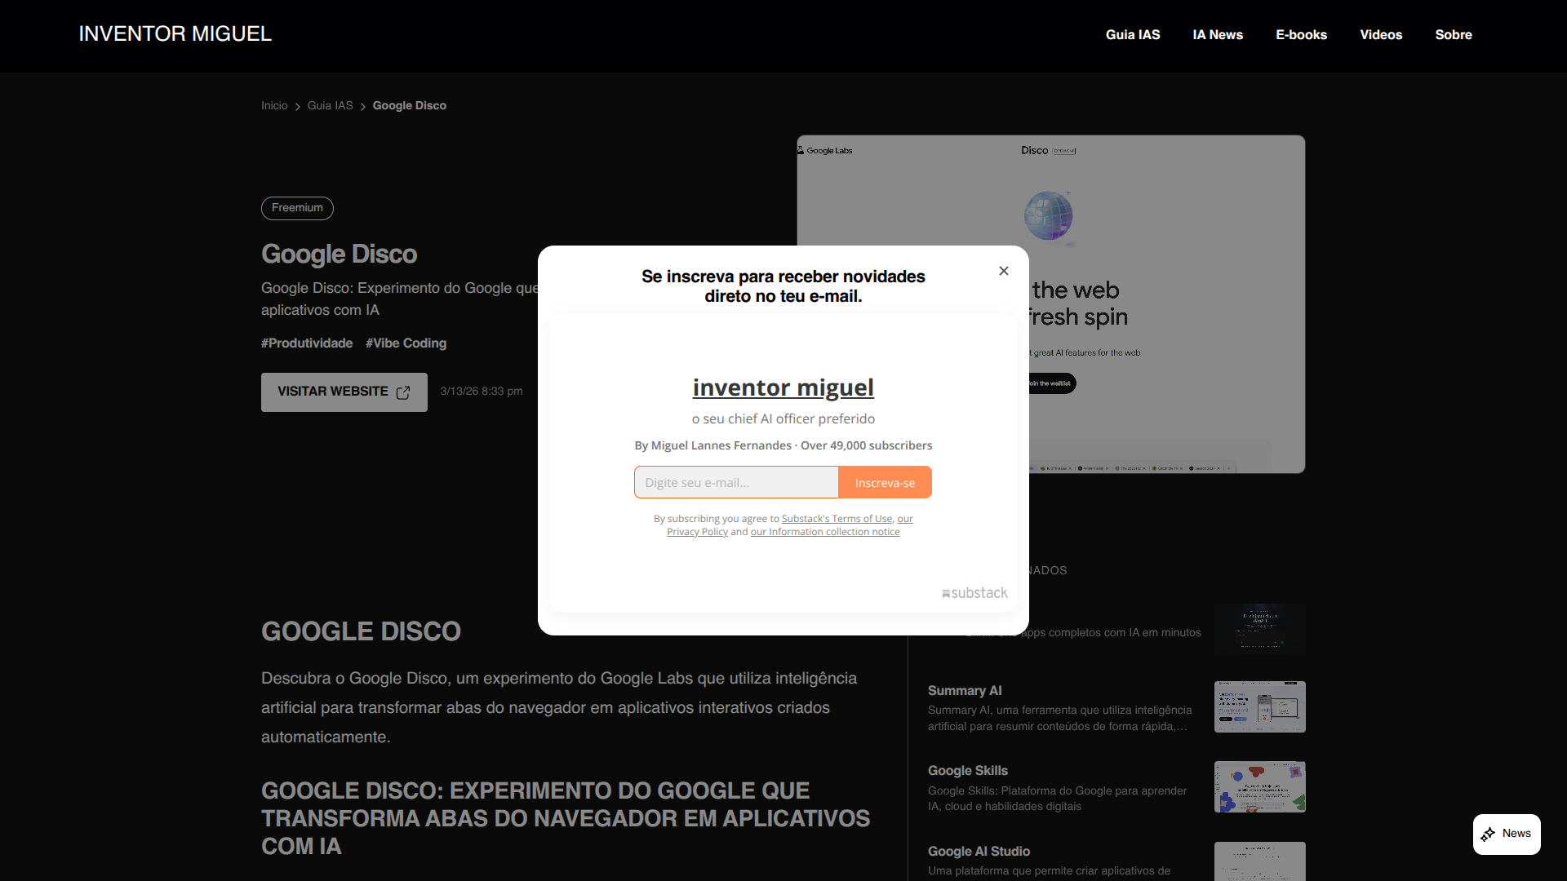Click the external link icon on VISITAR WEBSITE

click(x=403, y=392)
